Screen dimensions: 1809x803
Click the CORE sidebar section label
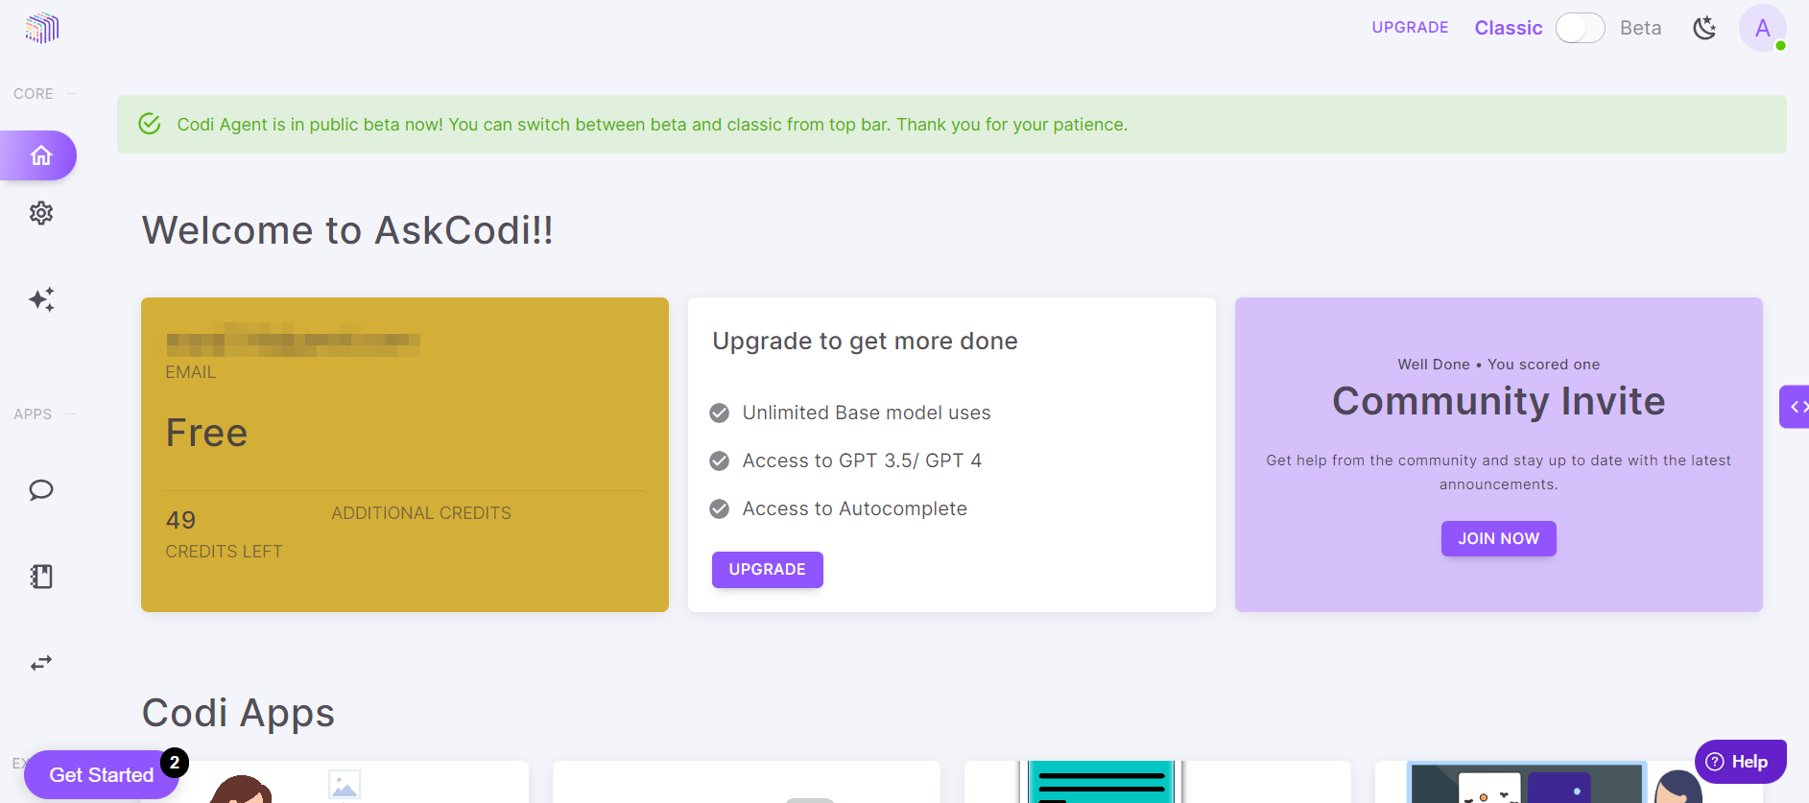34,94
